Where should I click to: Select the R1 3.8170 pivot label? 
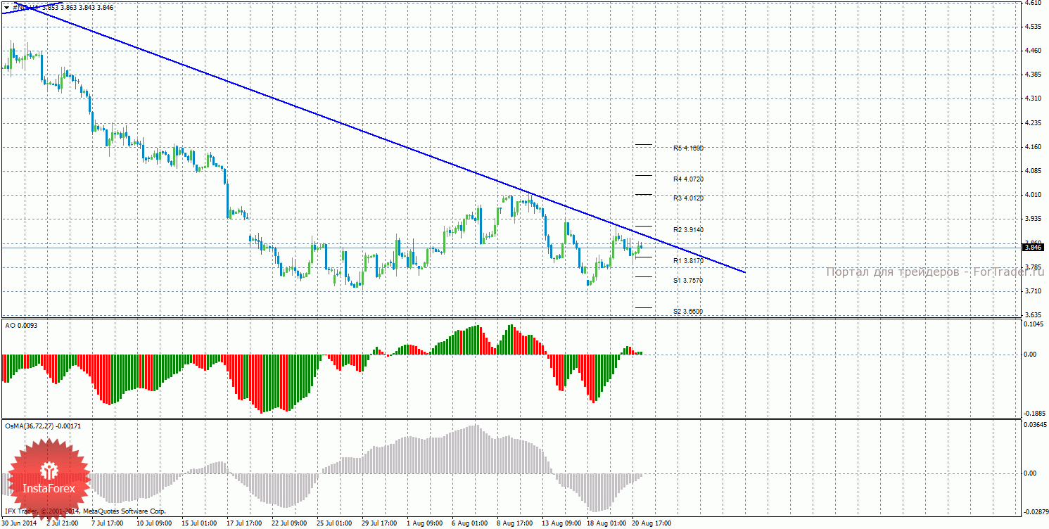tap(688, 261)
